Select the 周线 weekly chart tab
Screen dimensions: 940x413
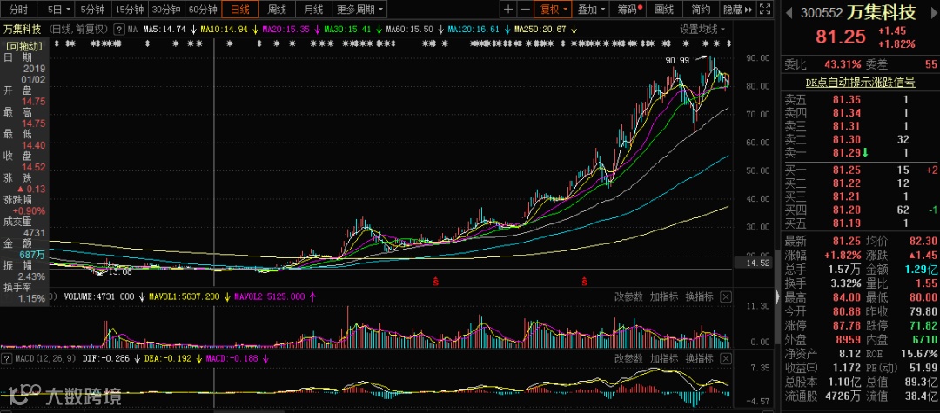point(277,9)
